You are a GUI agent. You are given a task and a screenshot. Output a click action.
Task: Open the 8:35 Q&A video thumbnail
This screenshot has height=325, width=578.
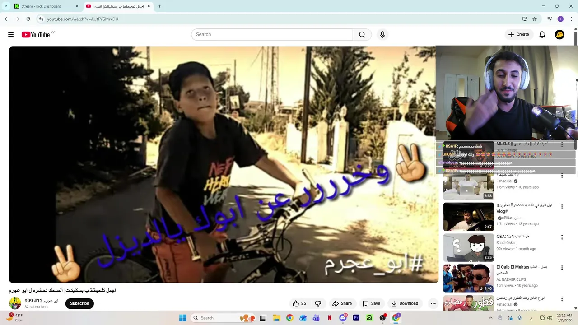pos(469,247)
